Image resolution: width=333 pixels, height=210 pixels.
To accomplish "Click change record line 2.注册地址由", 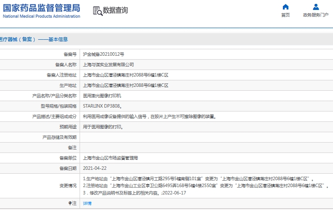I will [205, 186].
